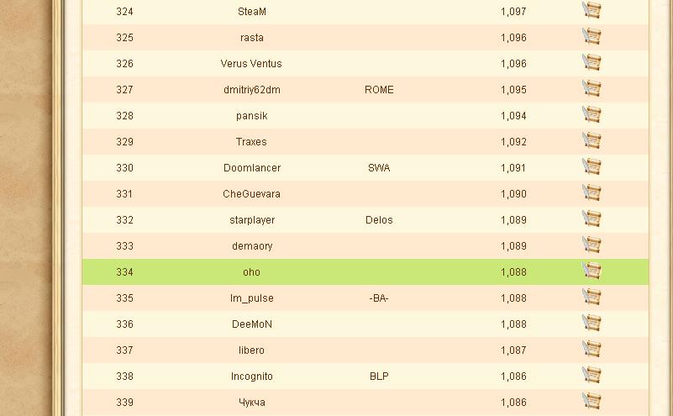Click player name Im_pulse
Viewport: 673px width, 416px height.
(x=252, y=298)
